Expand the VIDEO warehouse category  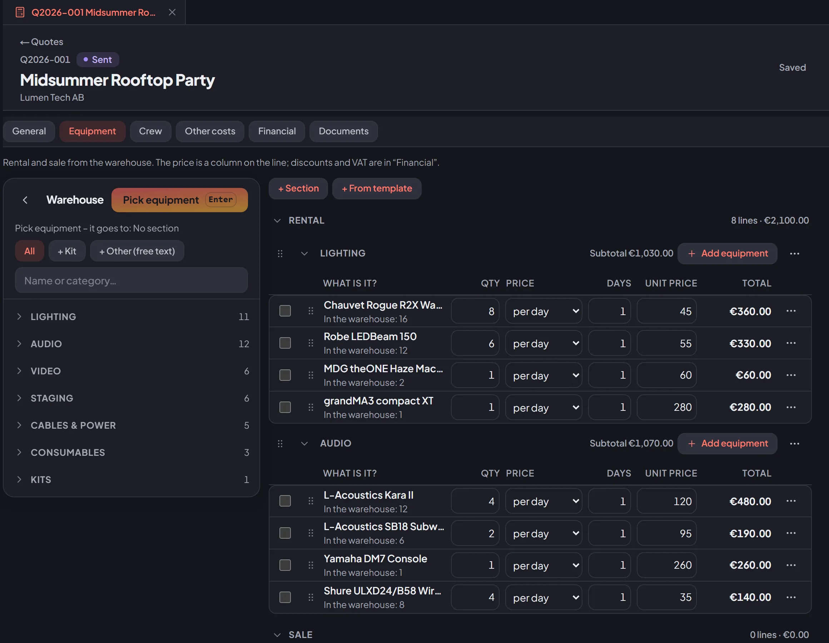click(19, 371)
